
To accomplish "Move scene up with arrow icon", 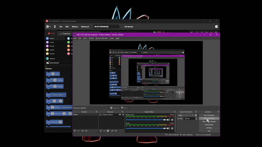I will pyautogui.click(x=83, y=131).
